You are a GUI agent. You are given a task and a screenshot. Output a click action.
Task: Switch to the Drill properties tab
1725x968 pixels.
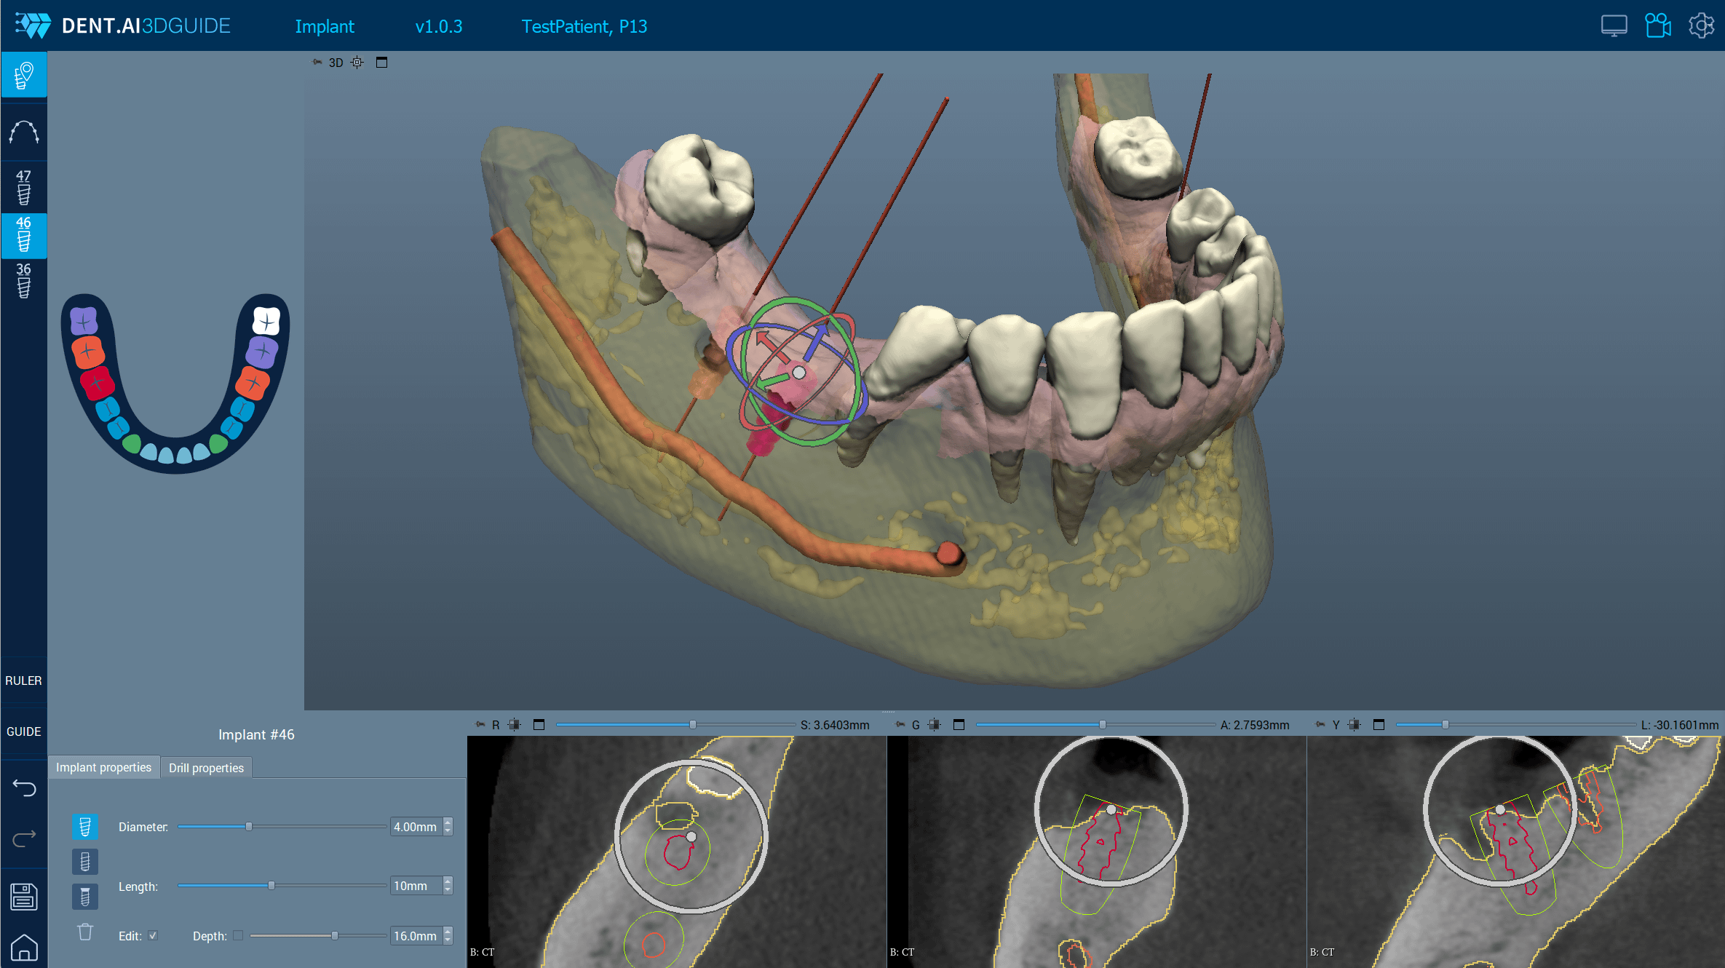(206, 768)
